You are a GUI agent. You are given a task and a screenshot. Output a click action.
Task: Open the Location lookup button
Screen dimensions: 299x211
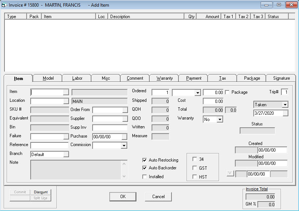pyautogui.click(x=66, y=101)
